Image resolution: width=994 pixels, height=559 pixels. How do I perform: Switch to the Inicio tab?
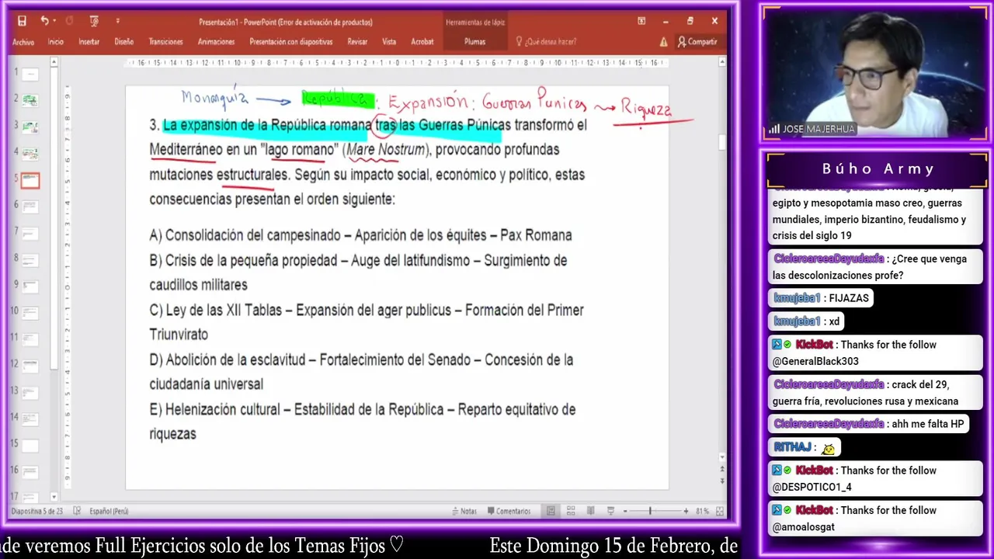coord(56,42)
